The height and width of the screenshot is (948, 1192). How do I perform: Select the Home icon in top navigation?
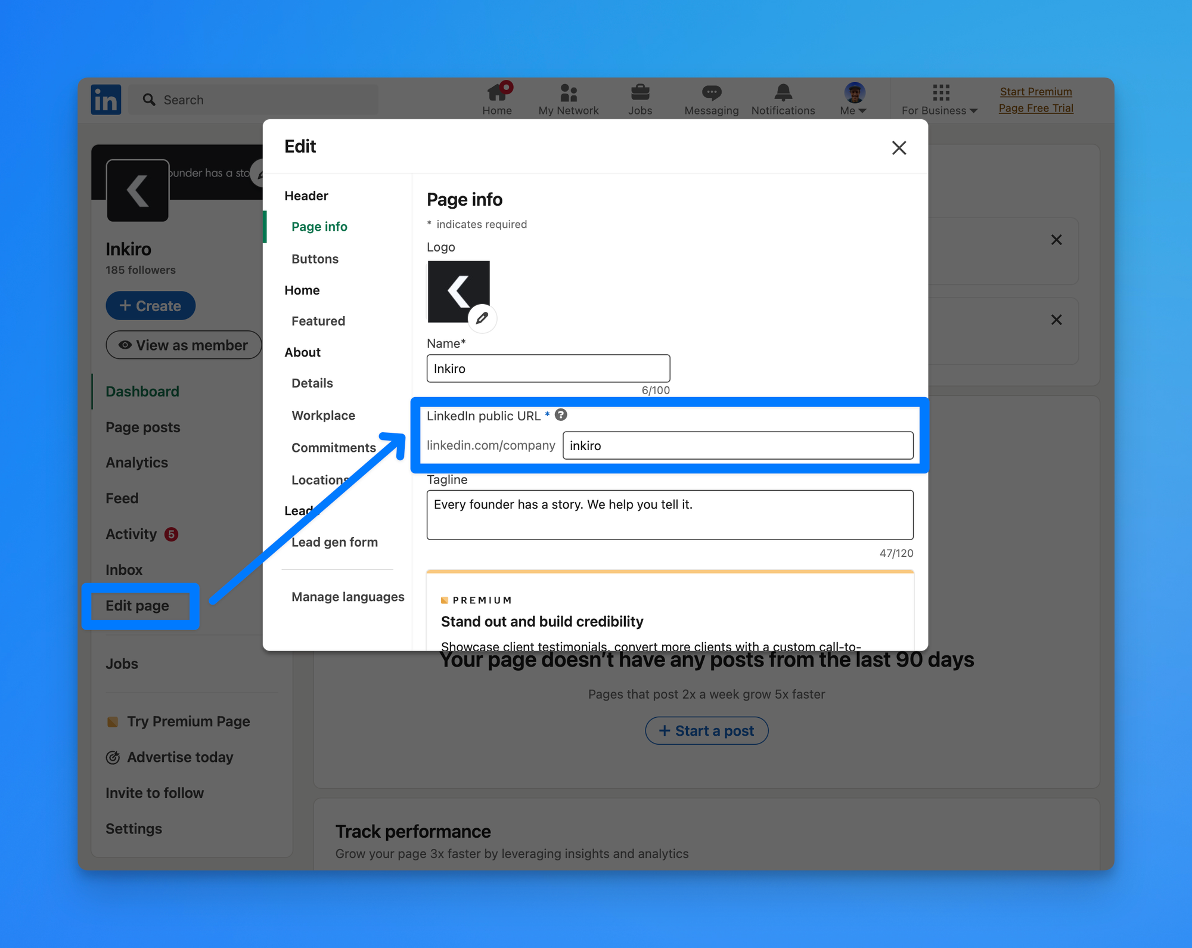tap(497, 93)
